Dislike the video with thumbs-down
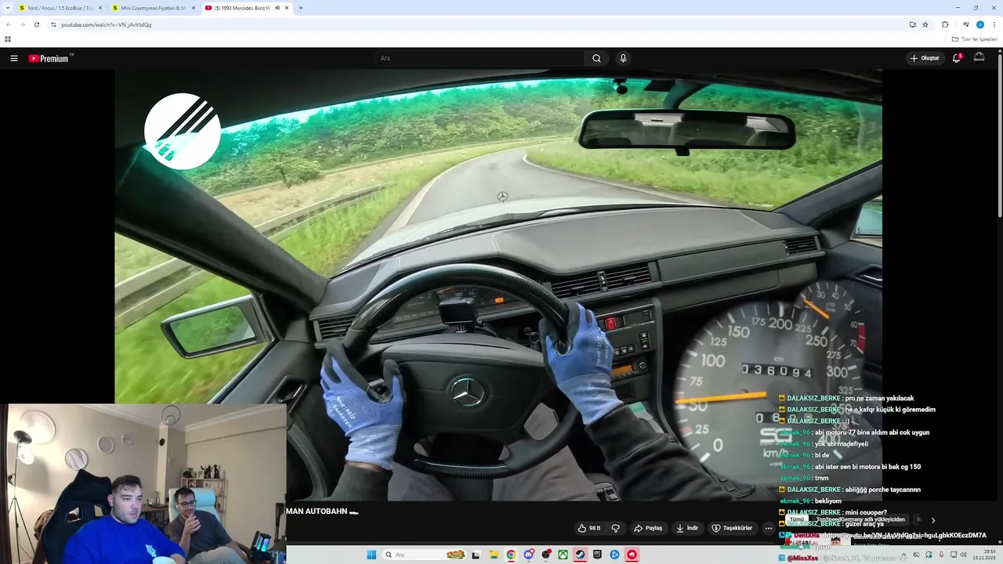The height and width of the screenshot is (564, 1003). [x=615, y=528]
